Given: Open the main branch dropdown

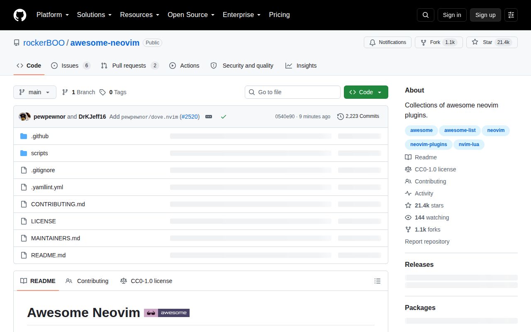Looking at the screenshot, I should pos(35,92).
